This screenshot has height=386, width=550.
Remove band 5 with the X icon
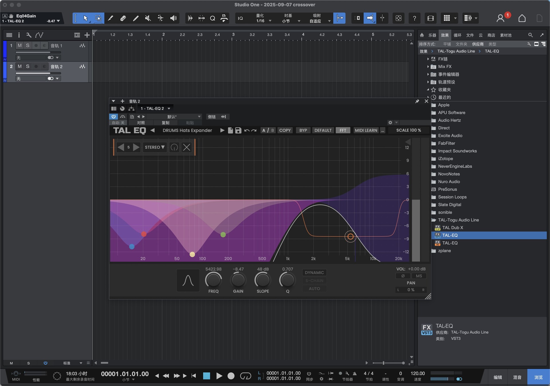186,147
